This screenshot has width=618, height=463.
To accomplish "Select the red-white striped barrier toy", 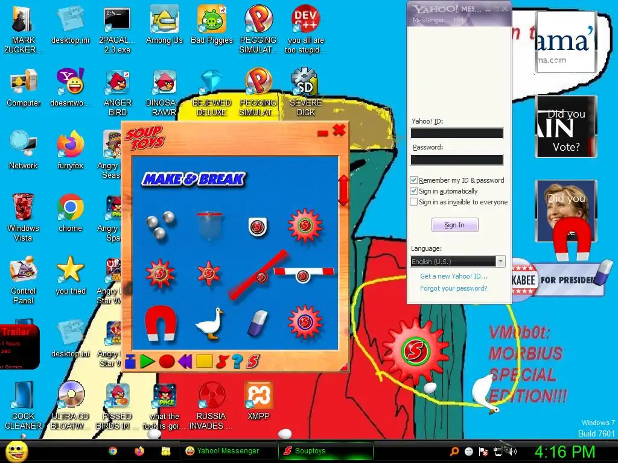I will pos(304,274).
